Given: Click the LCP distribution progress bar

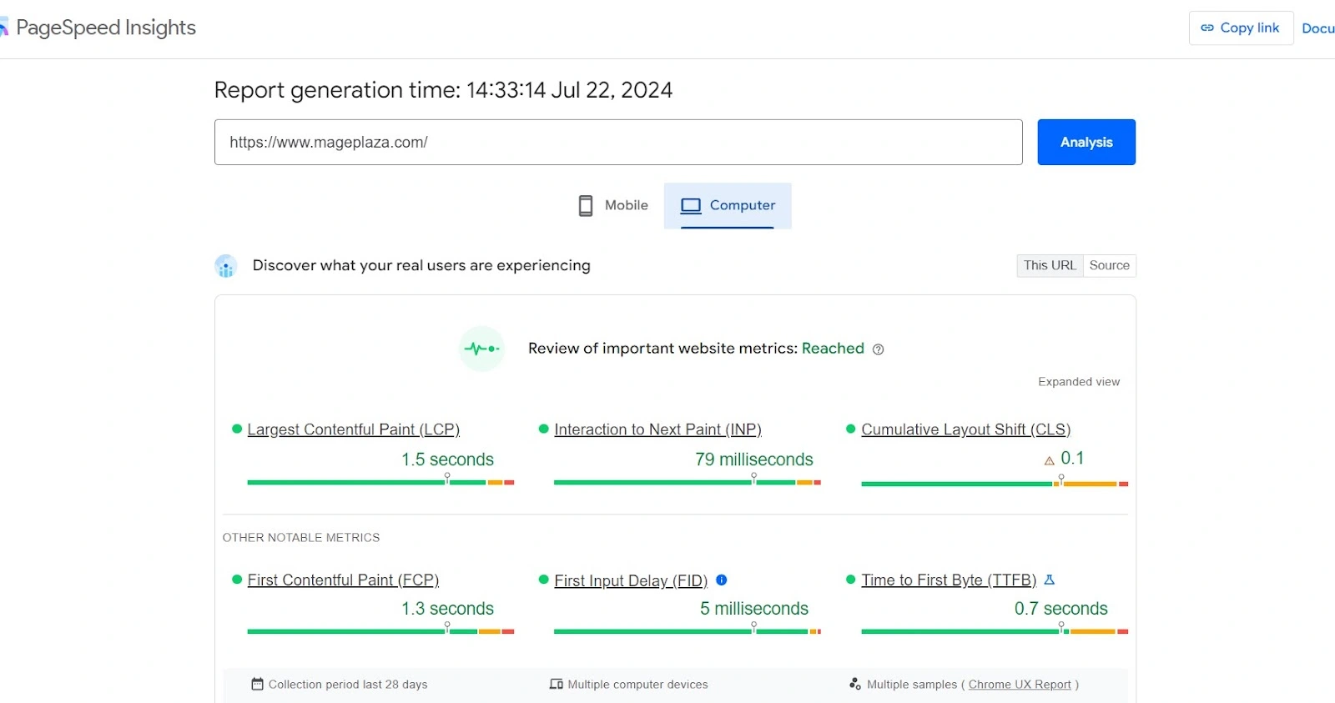Looking at the screenshot, I should click(380, 482).
